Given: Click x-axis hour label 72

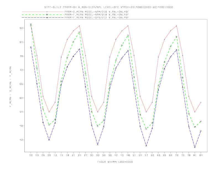Looking at the screenshot, I should click(x=177, y=155).
